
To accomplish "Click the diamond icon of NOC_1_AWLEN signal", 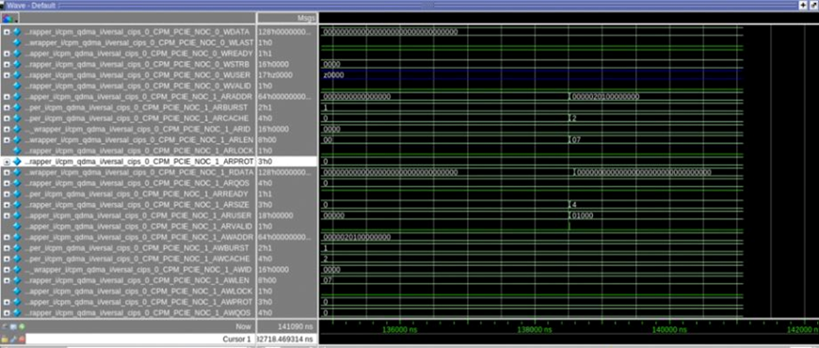I will tap(17, 280).
